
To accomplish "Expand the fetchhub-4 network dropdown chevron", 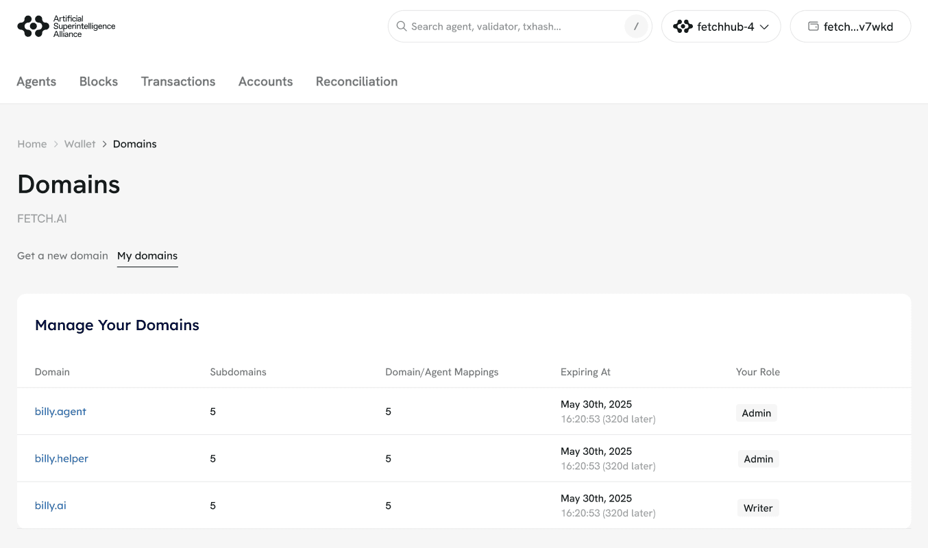I will [764, 27].
